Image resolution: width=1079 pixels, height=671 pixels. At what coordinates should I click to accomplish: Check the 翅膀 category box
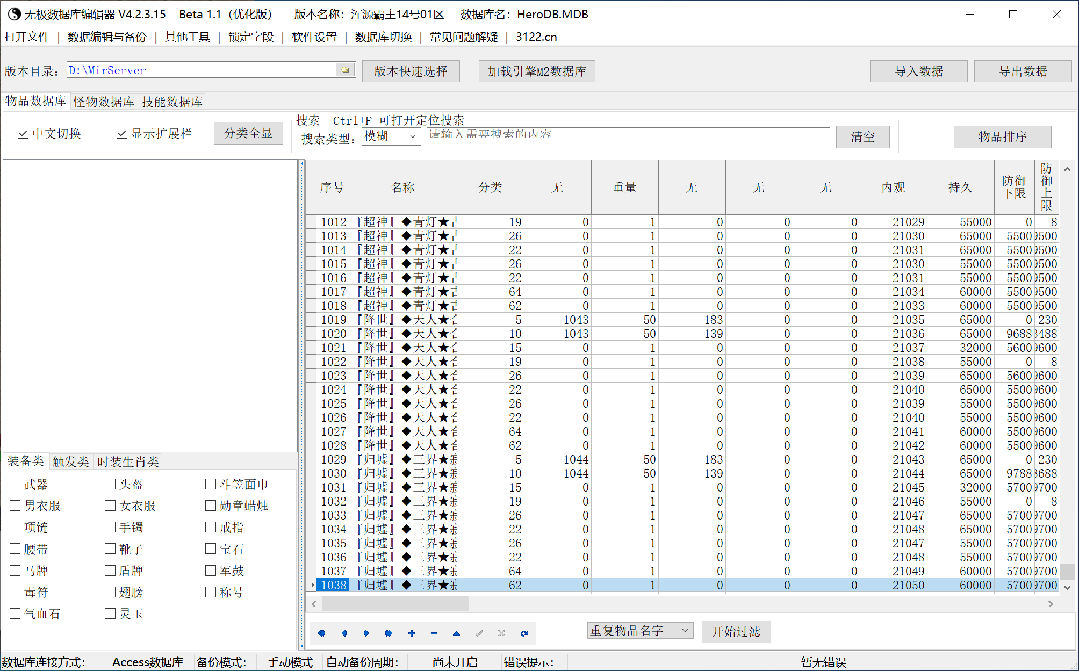coord(110,592)
